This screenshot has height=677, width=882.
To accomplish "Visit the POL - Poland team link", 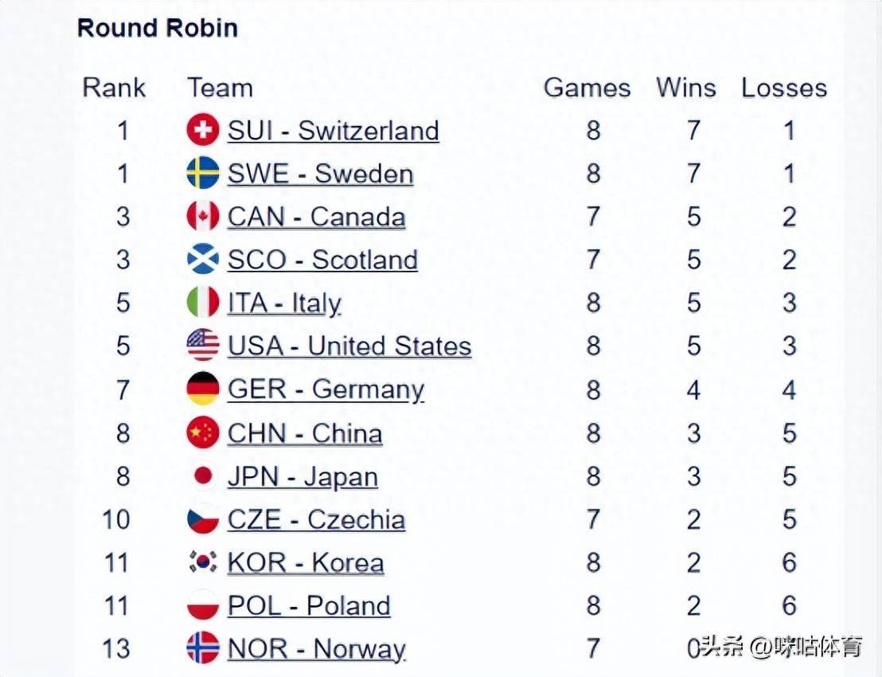I will click(309, 605).
